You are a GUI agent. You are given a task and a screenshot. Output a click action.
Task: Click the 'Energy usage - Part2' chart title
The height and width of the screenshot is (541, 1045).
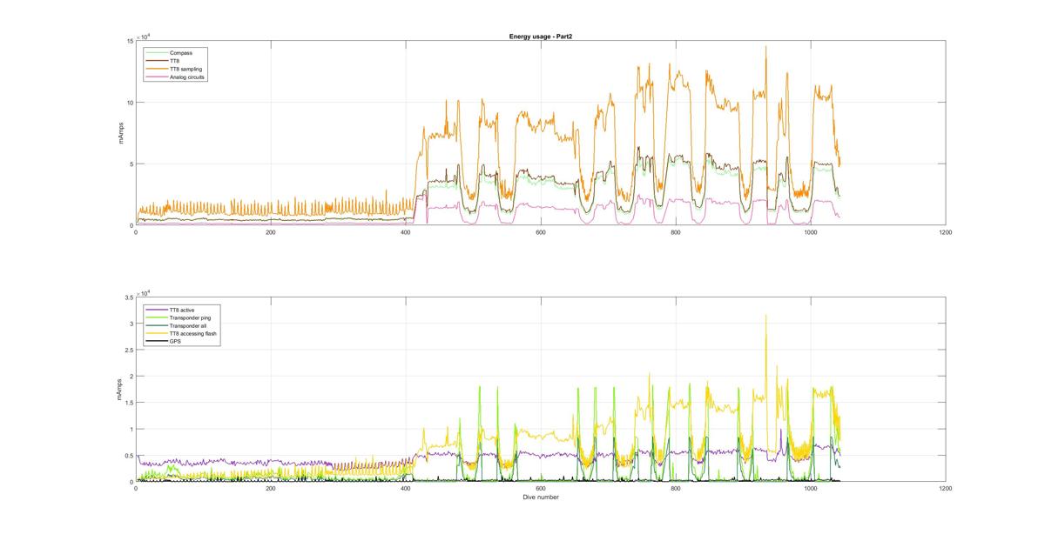(x=540, y=37)
